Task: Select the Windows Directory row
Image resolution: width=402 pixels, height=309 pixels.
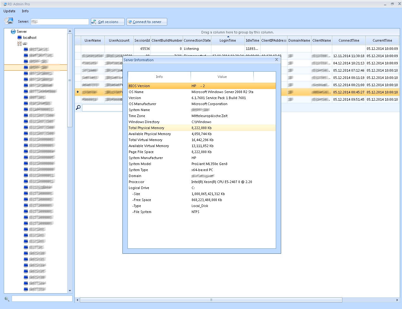Action: pos(202,122)
